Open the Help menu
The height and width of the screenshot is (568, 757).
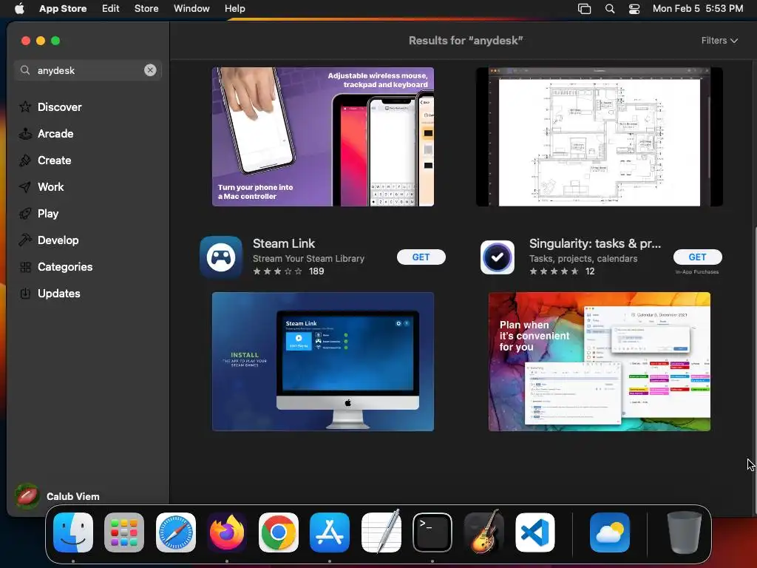click(234, 8)
